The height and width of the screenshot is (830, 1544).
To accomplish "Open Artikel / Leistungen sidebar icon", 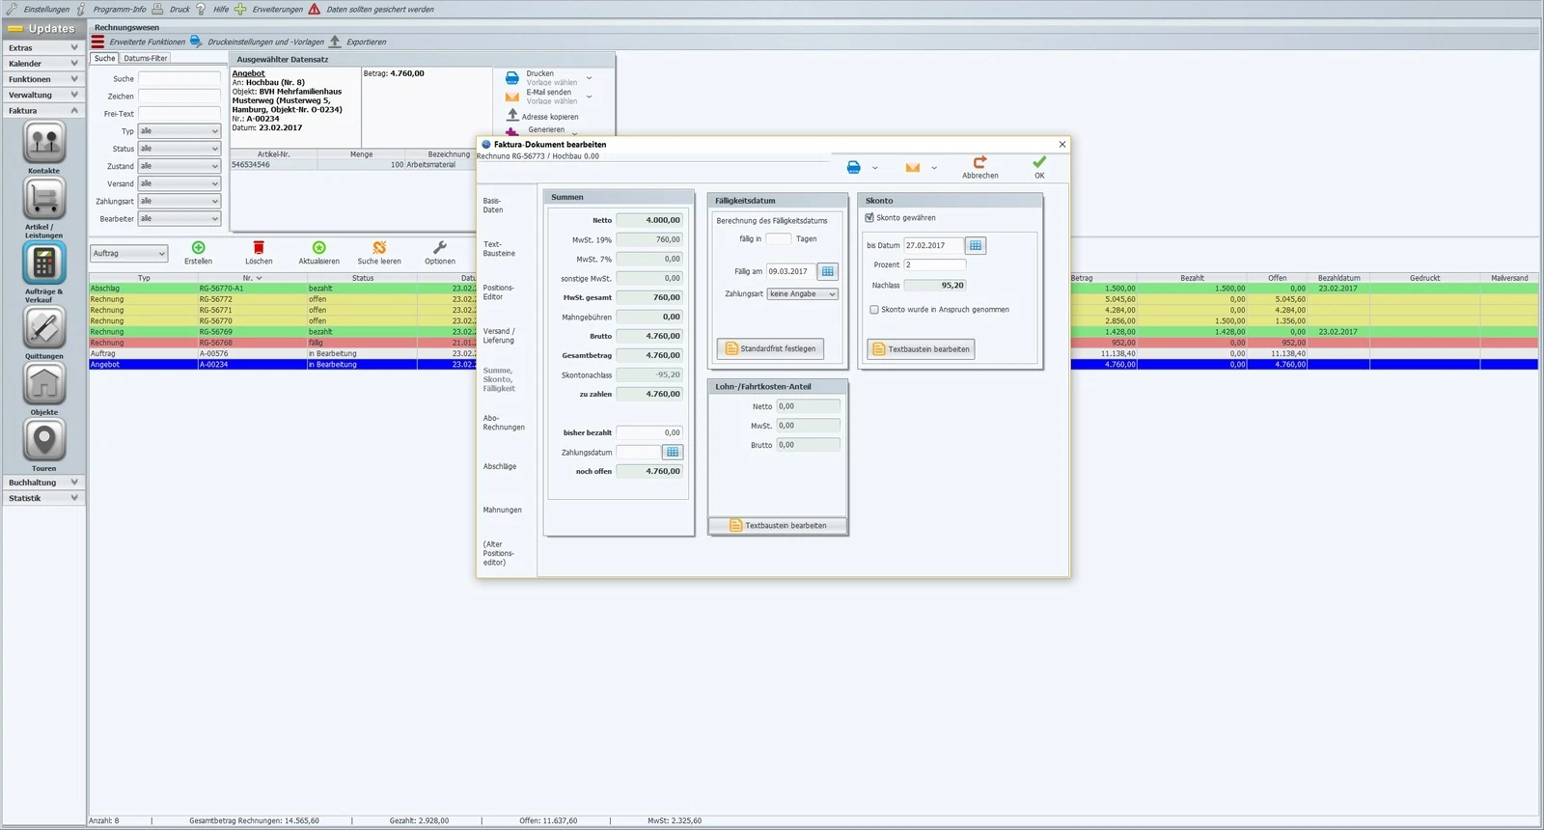I will coord(44,199).
